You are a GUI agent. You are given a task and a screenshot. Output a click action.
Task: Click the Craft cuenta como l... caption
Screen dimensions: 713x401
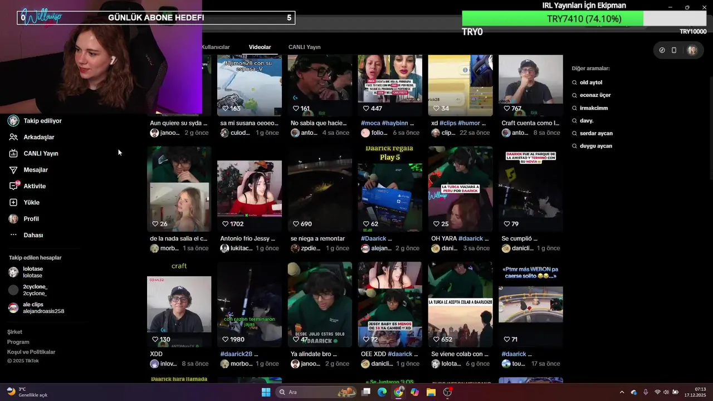tap(530, 123)
